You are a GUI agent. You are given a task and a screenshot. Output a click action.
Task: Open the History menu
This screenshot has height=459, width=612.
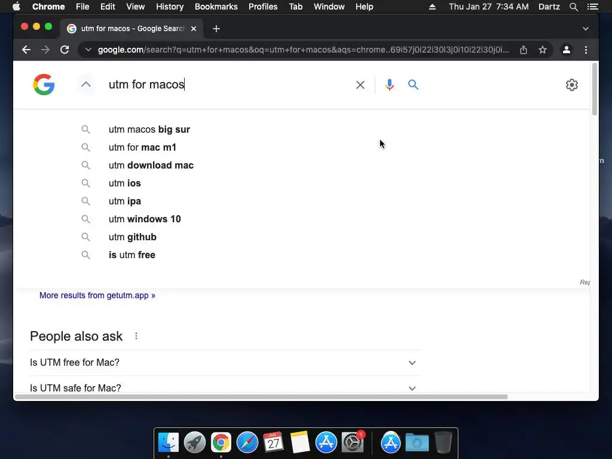170,7
